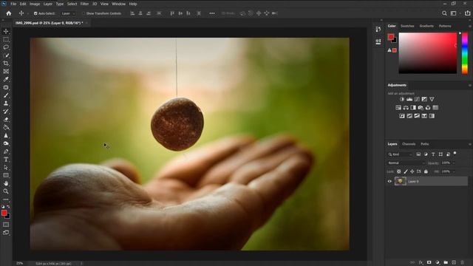This screenshot has width=473, height=266.
Task: Toggle pixel layer filter
Action: 418,154
